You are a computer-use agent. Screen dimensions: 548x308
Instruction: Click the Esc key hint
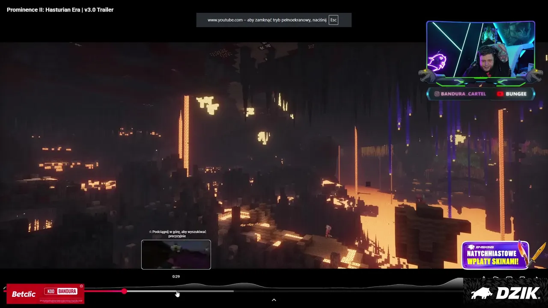334,20
